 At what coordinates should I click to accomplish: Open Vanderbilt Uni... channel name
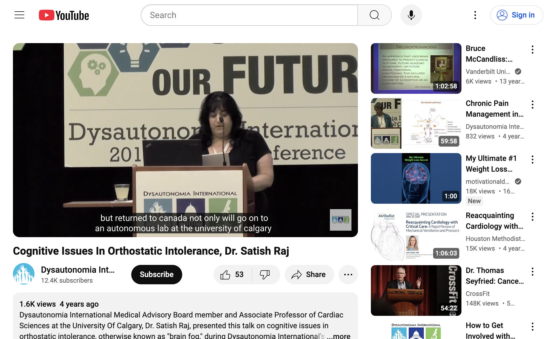click(x=488, y=71)
